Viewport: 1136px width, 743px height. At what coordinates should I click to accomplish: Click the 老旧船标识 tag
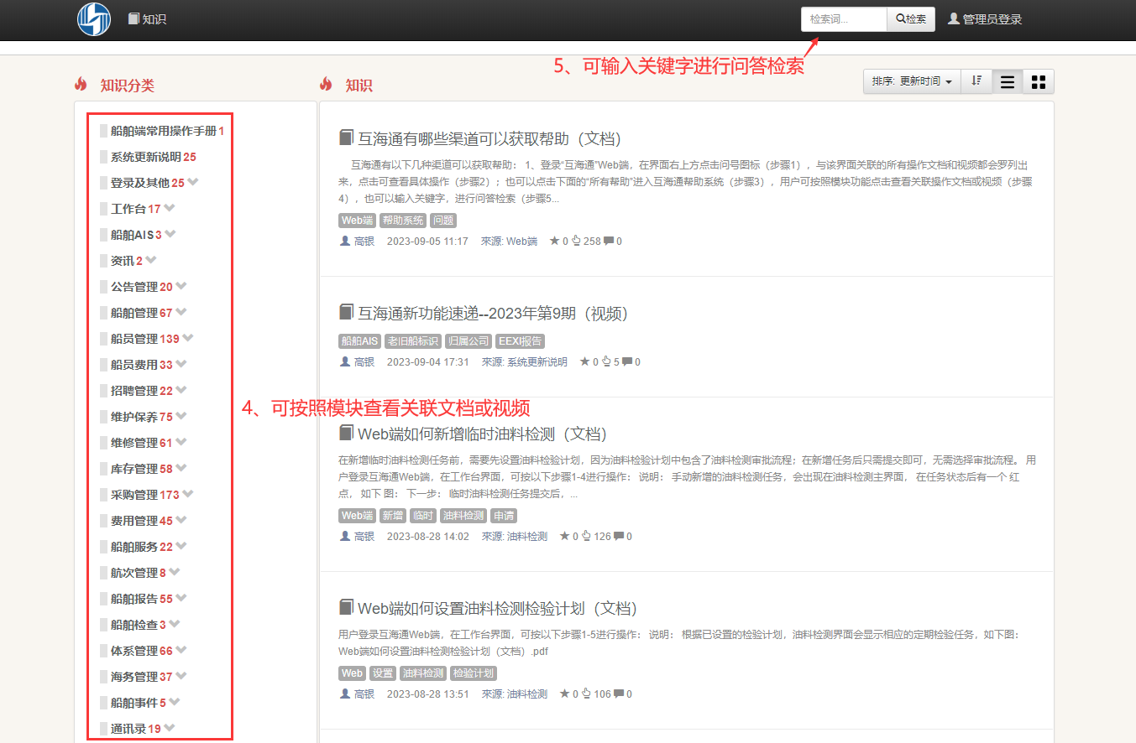coord(412,341)
